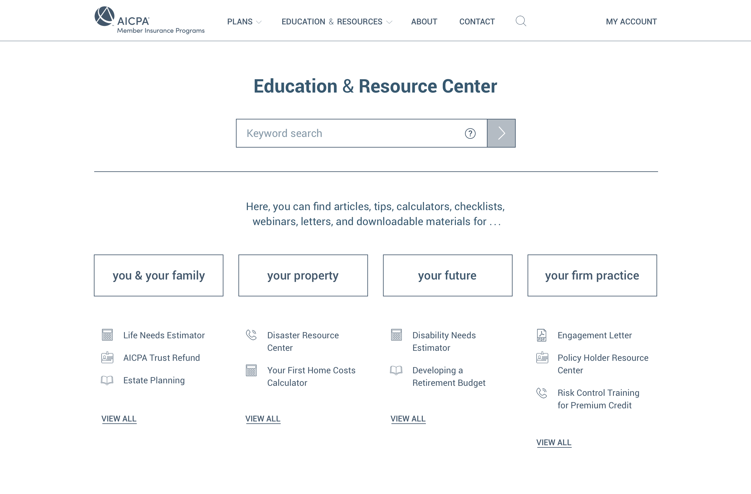Open the Contact menu item
This screenshot has width=751, height=494.
(x=477, y=22)
